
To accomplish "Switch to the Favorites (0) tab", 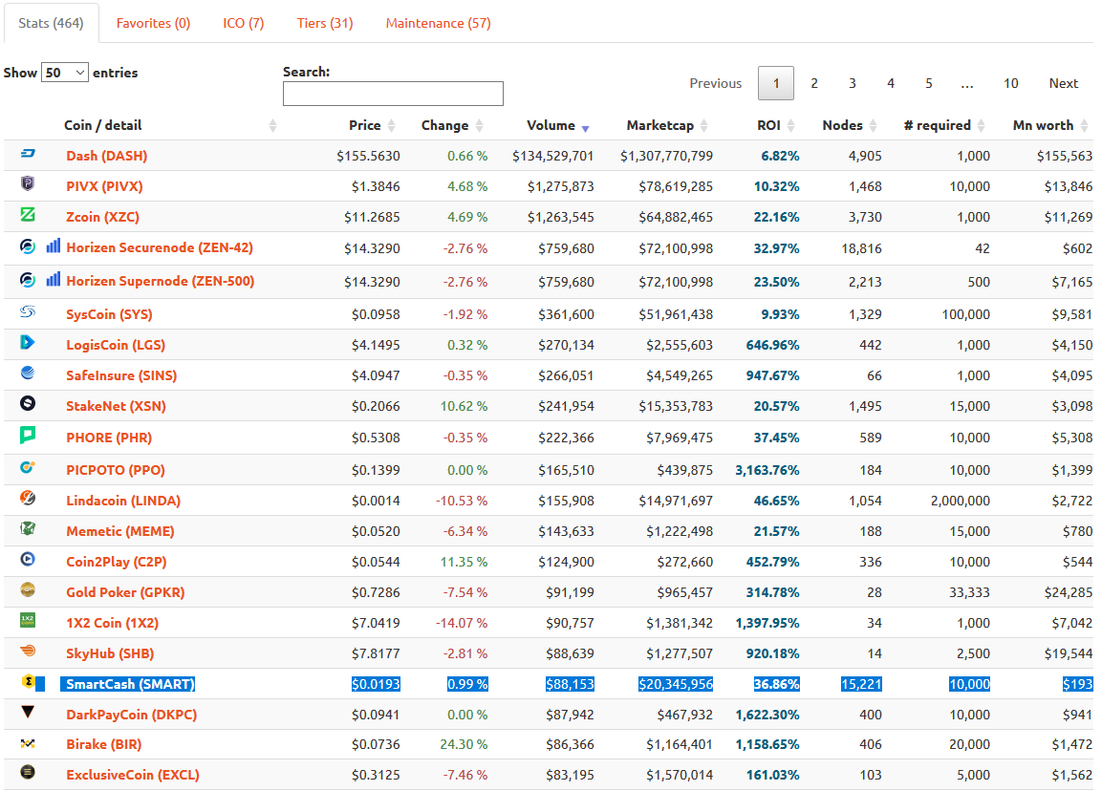I will 153,23.
